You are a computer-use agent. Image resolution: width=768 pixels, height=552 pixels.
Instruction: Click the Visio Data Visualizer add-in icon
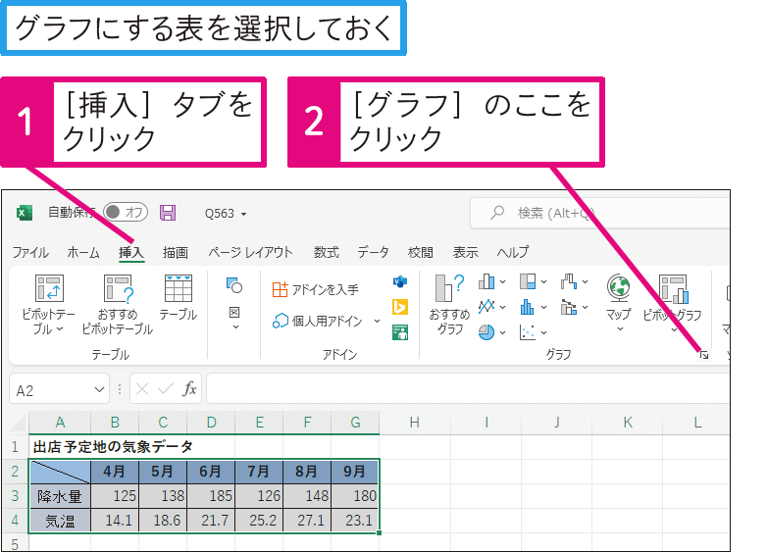point(400,281)
